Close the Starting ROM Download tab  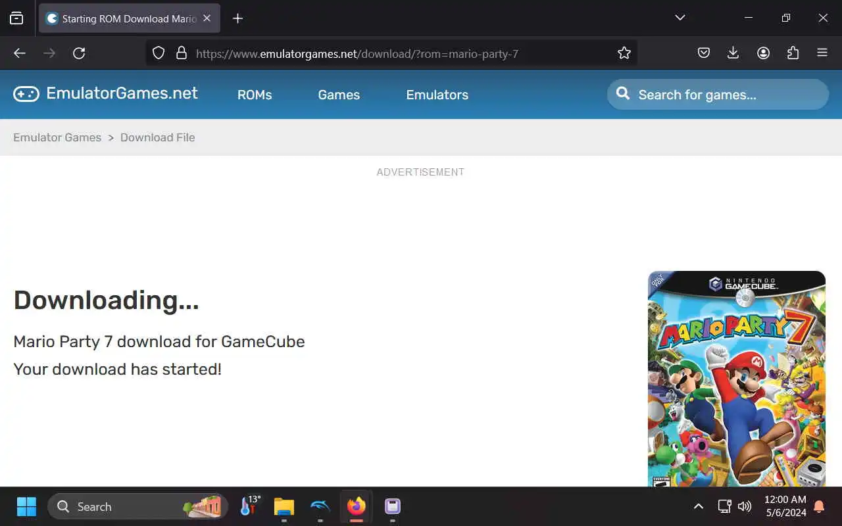(207, 18)
